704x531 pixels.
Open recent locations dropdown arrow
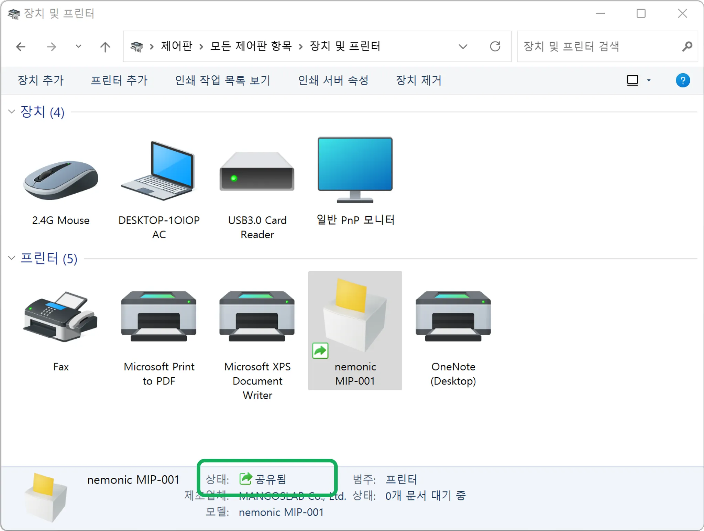78,46
